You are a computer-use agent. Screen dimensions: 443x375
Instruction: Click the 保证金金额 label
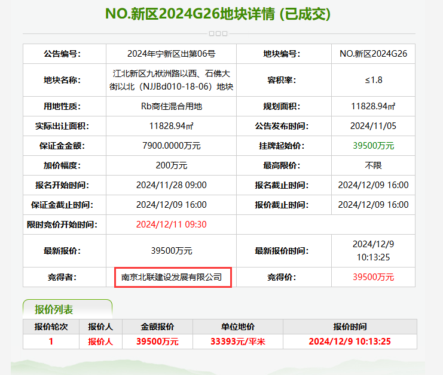click(x=62, y=146)
